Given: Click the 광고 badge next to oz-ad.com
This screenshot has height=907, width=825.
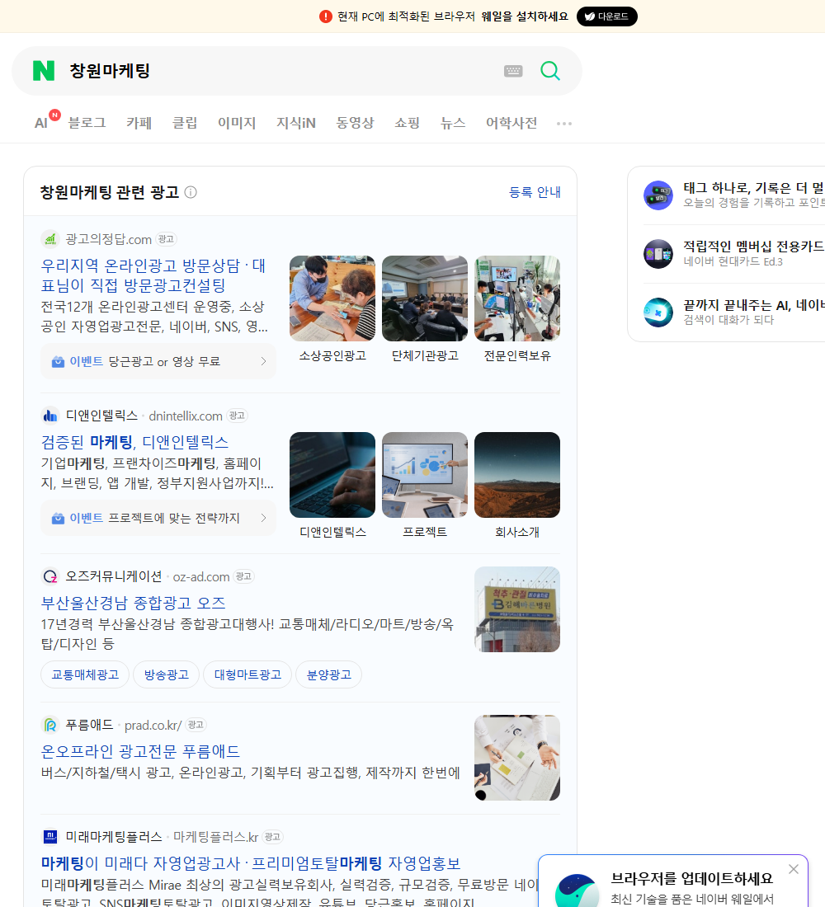Looking at the screenshot, I should (x=243, y=576).
